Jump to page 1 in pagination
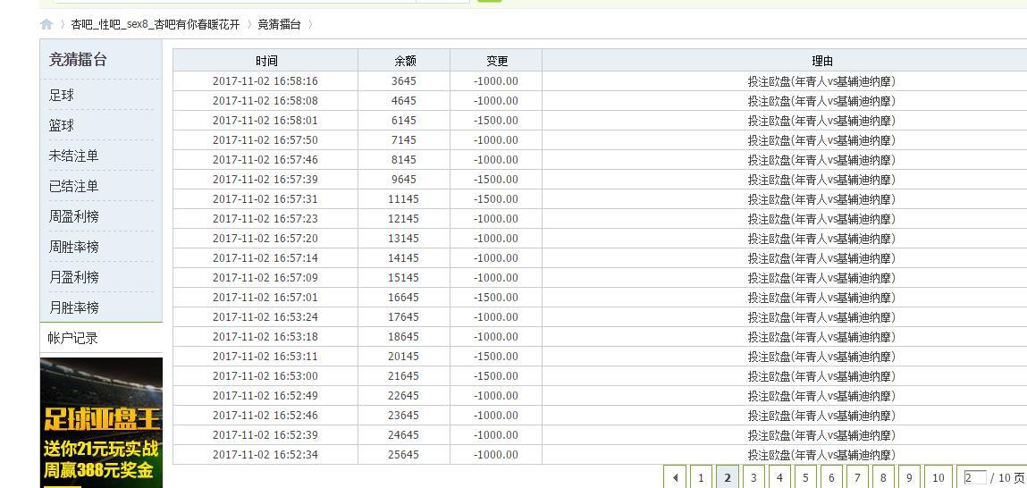 click(x=701, y=477)
